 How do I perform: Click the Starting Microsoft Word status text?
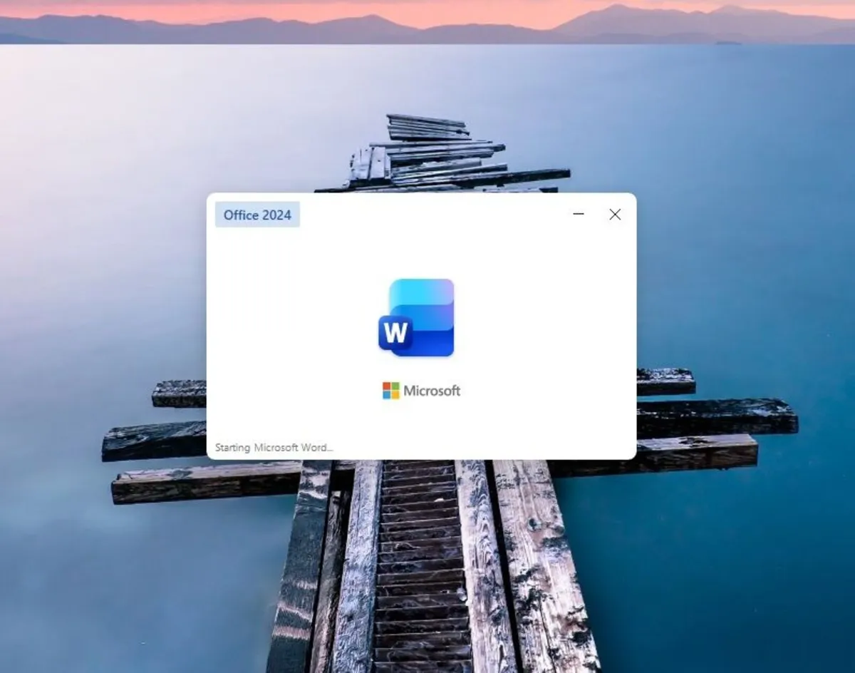coord(274,448)
